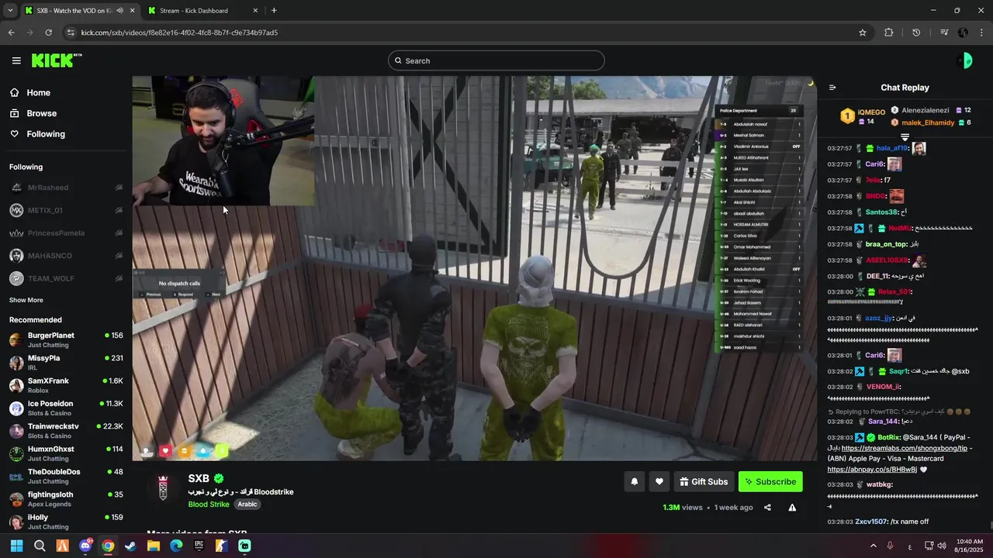The height and width of the screenshot is (558, 993).
Task: Open BurgerPlanet recommended channel
Action: coord(66,339)
